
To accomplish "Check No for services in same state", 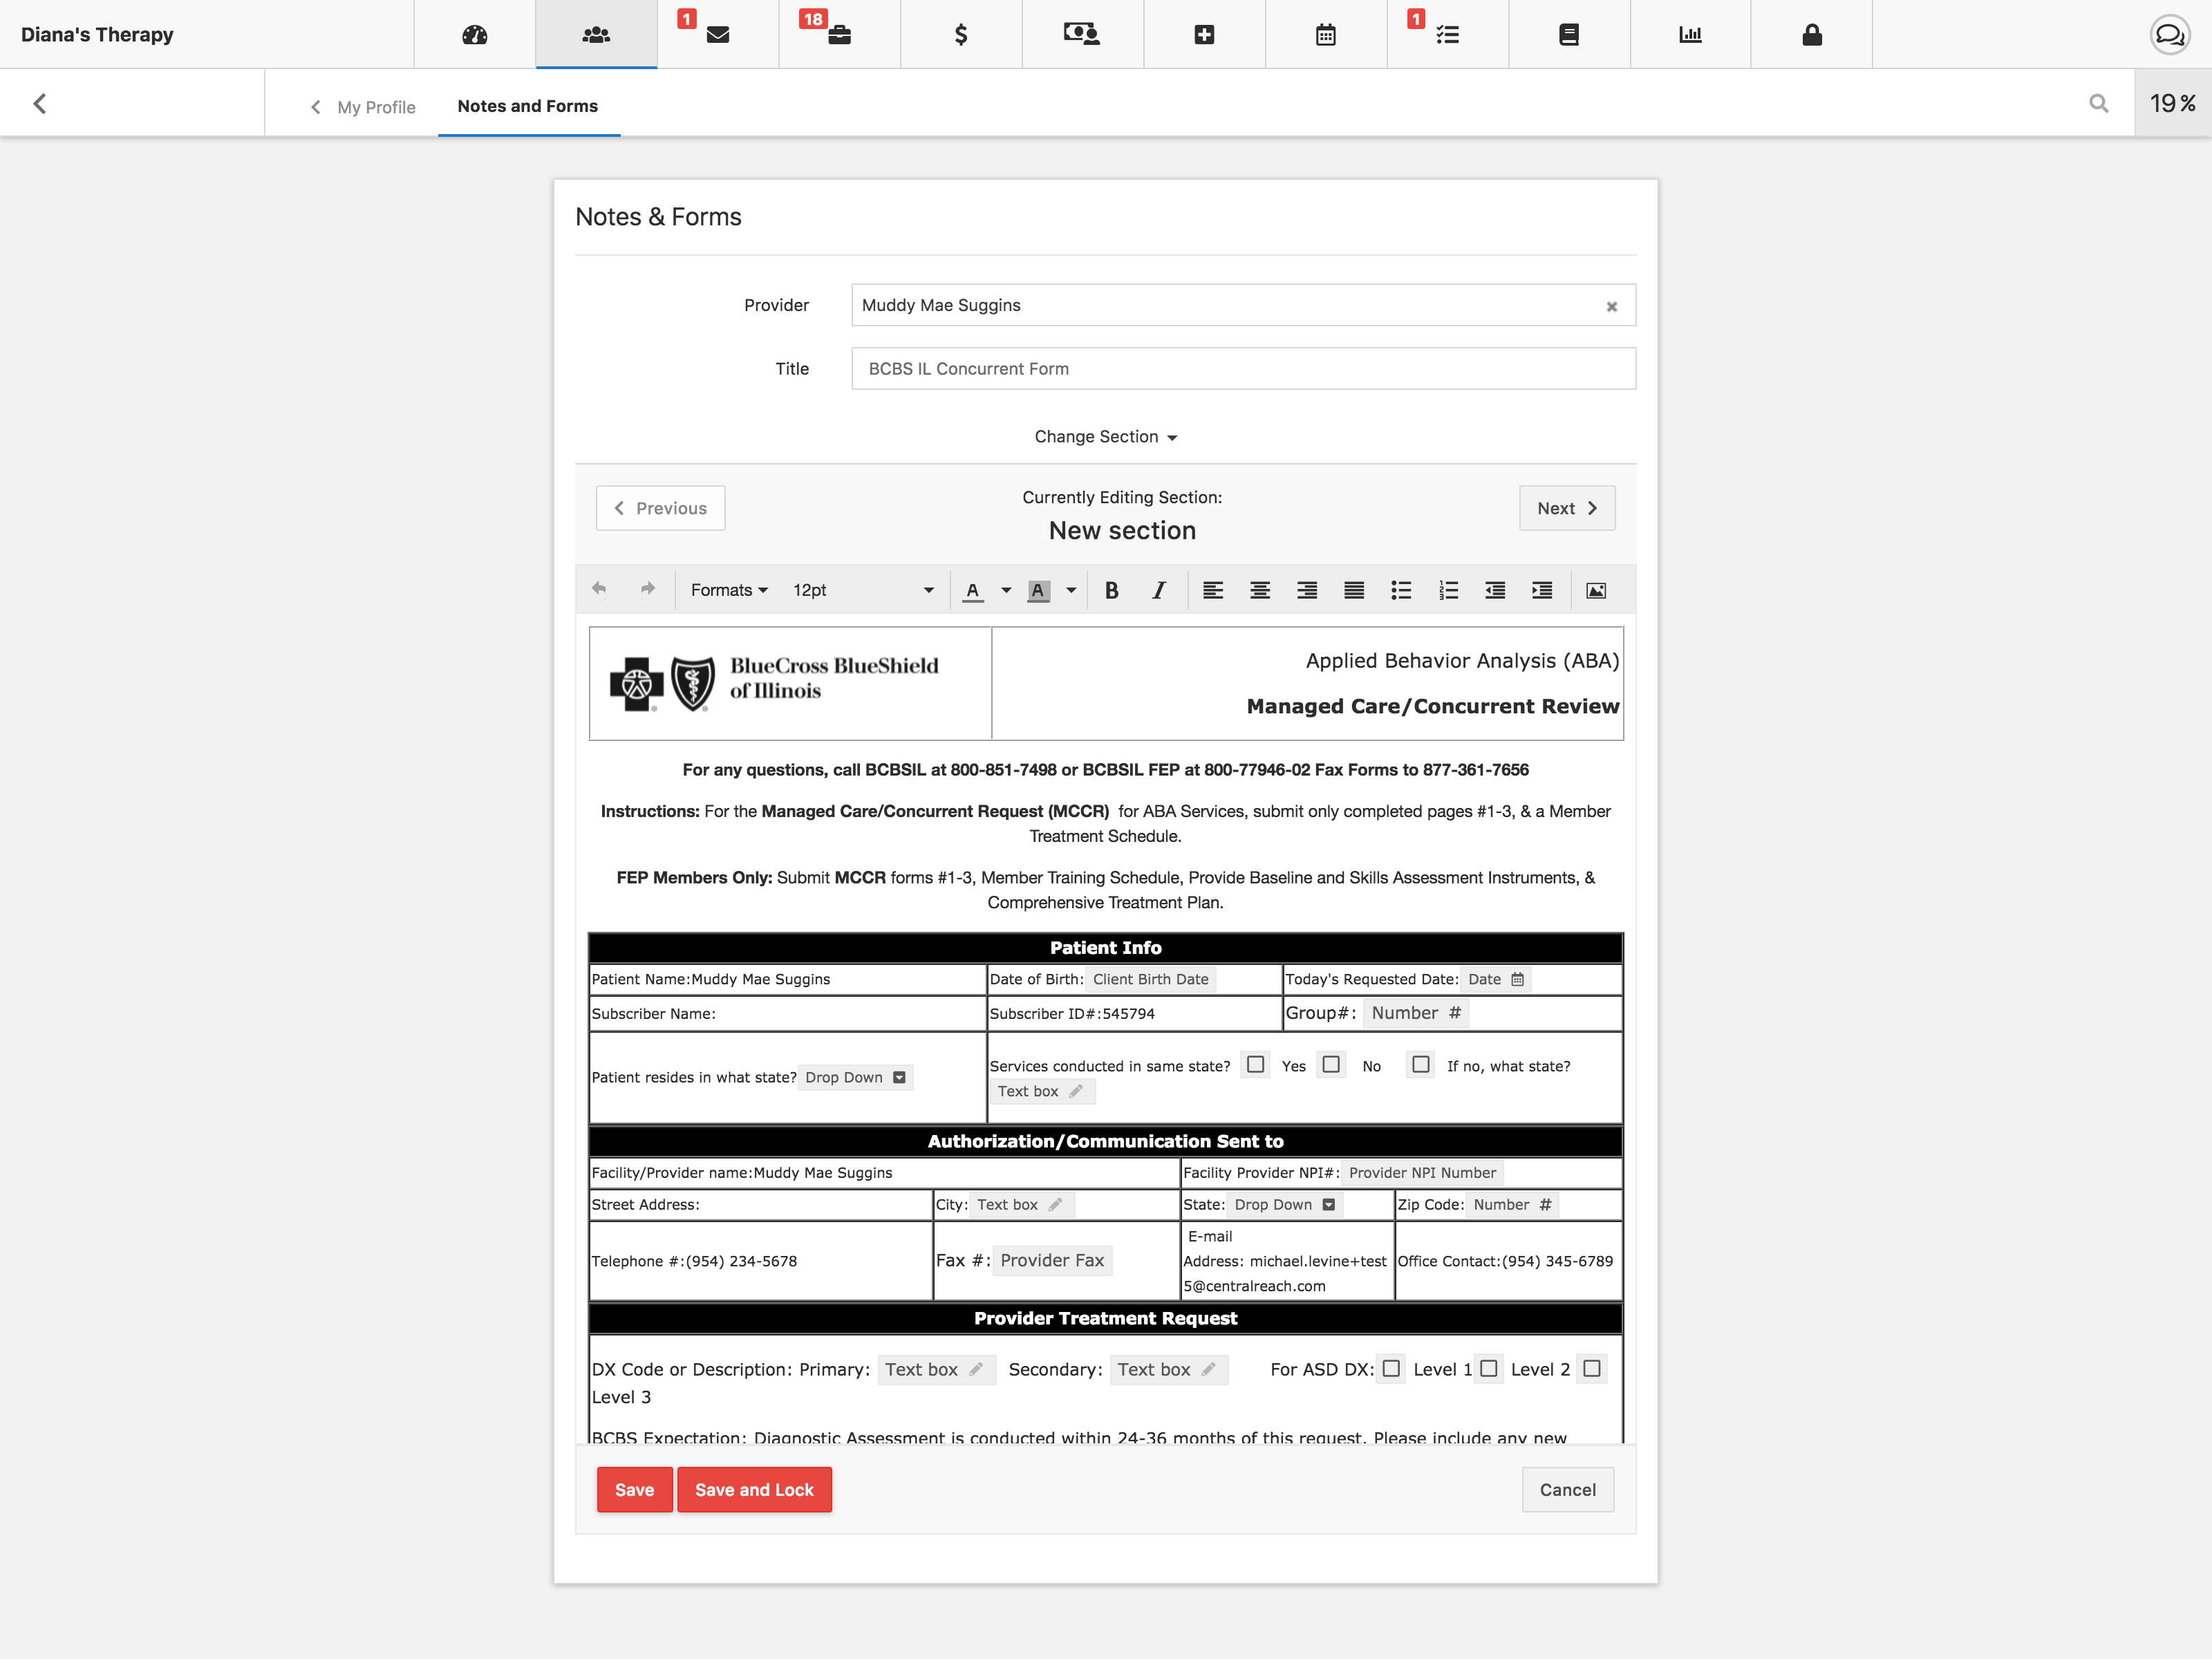I will point(1331,1064).
